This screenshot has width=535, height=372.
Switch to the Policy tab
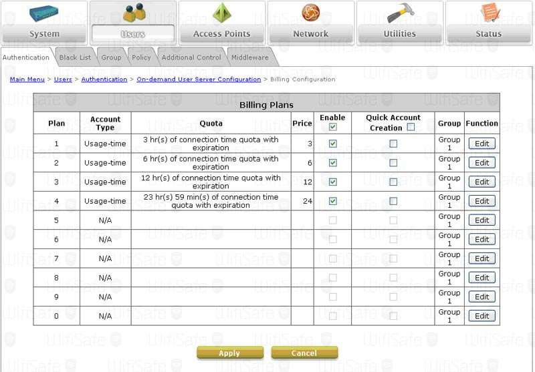click(x=141, y=57)
